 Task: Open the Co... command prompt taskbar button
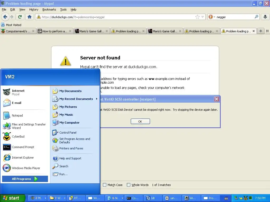pos(134,198)
